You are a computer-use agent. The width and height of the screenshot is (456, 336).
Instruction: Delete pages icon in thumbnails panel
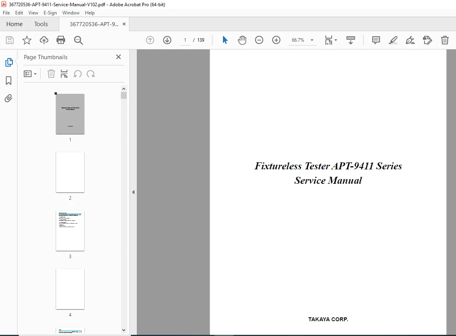click(x=51, y=74)
